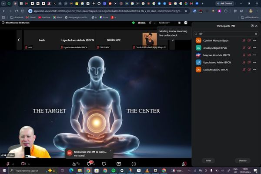Screen dimensions: 261x174
Task: Toggle the Zoom video camera button
Action: 23,164
